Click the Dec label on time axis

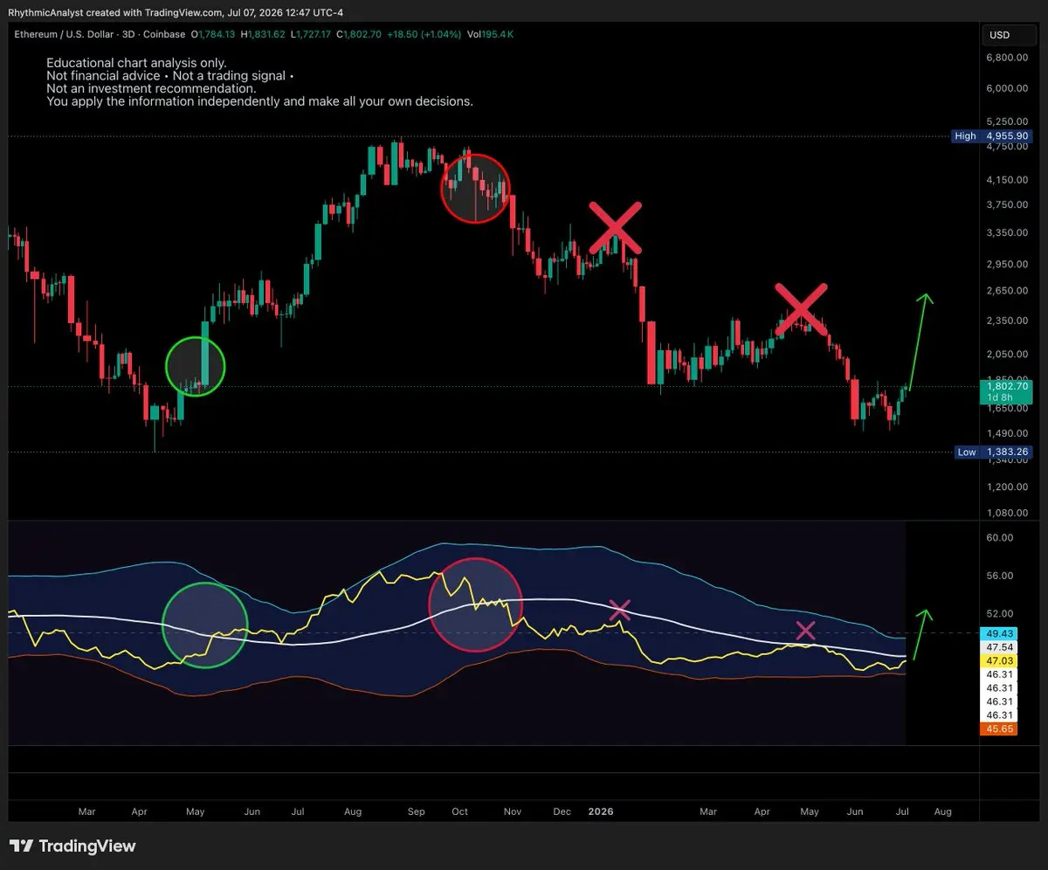click(x=562, y=811)
